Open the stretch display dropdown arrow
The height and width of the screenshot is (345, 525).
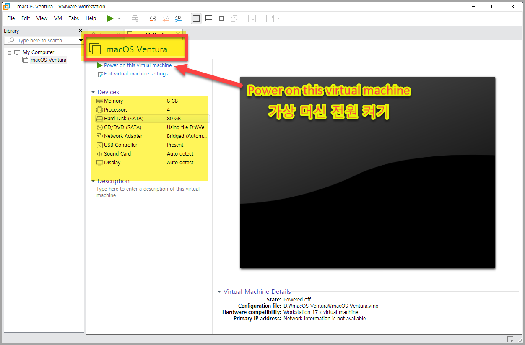click(x=279, y=18)
